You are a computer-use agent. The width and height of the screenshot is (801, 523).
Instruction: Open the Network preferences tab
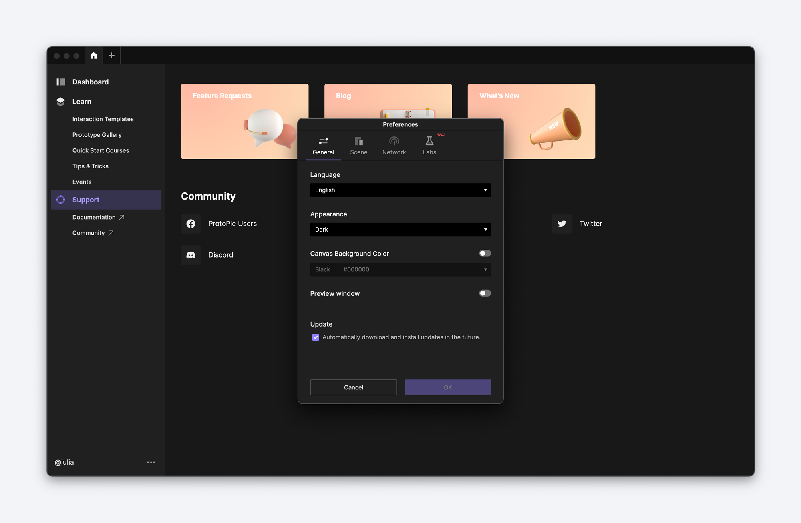point(394,146)
